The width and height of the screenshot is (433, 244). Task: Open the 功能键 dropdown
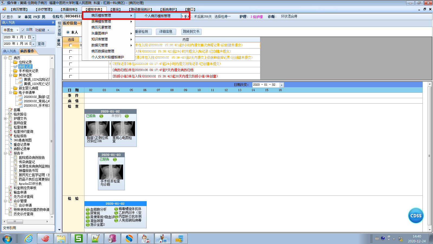coord(42,30)
